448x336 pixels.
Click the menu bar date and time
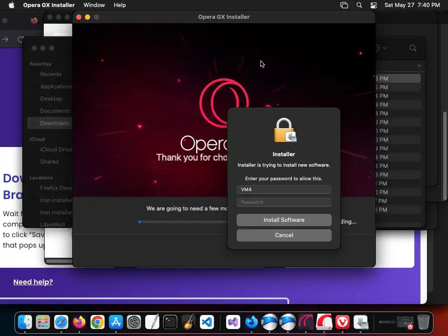coord(412,5)
